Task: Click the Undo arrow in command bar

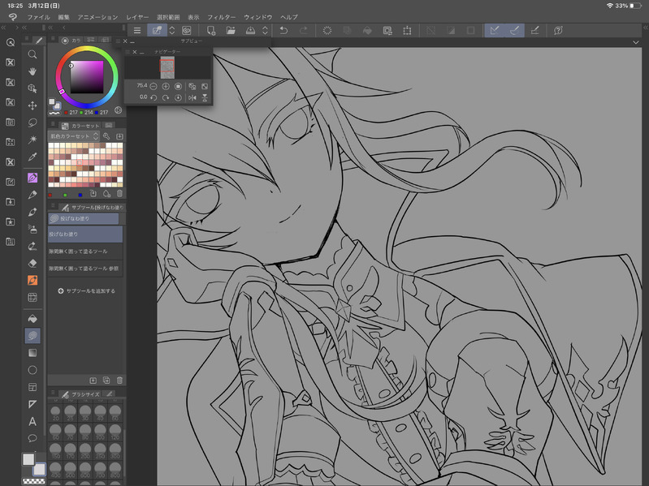Action: point(283,30)
